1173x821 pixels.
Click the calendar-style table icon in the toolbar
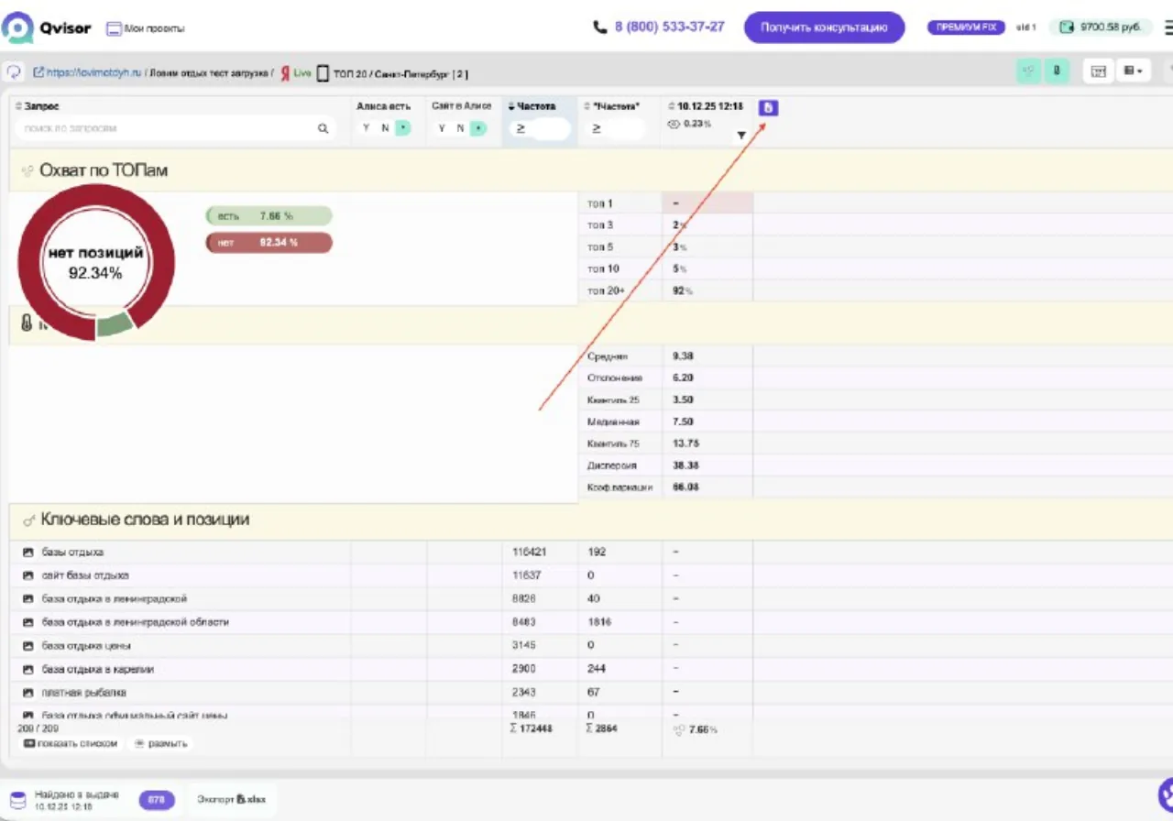pyautogui.click(x=1098, y=71)
